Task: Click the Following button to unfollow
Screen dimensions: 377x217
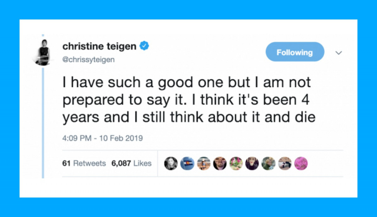Action: click(295, 52)
